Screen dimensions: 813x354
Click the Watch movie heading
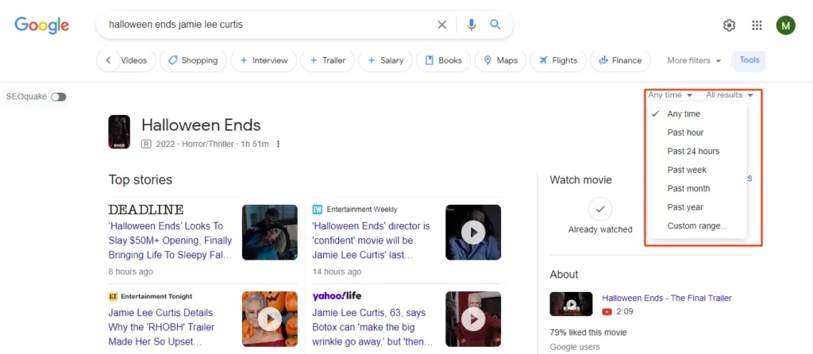[x=580, y=180]
